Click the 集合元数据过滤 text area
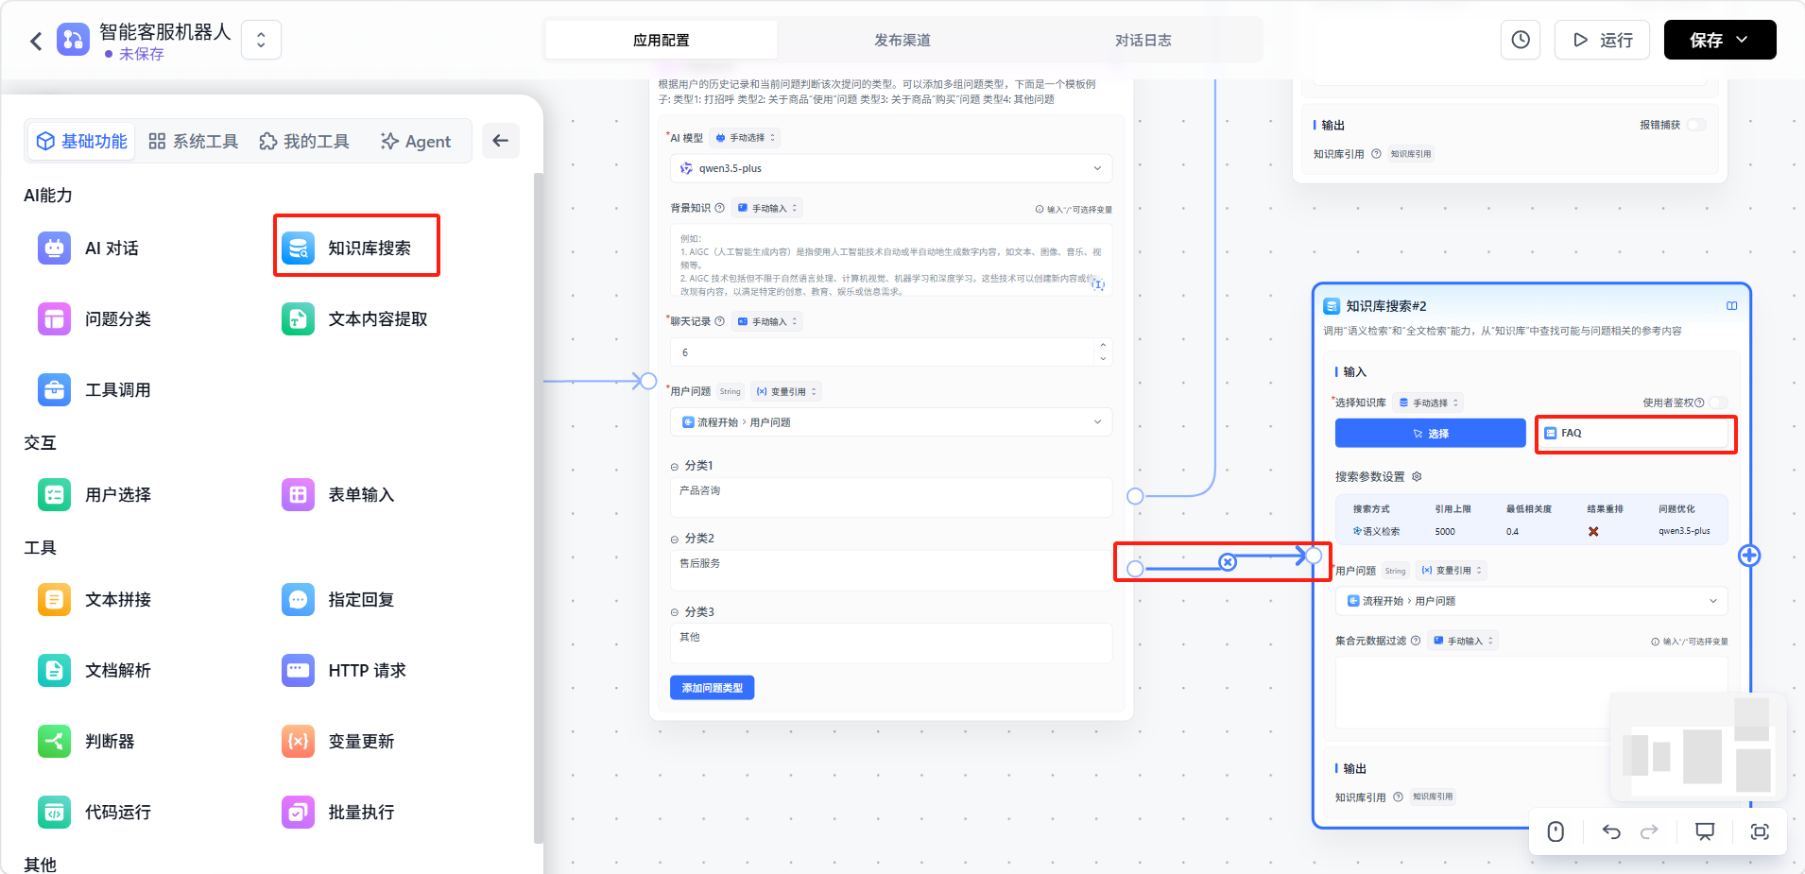This screenshot has width=1805, height=874. click(1531, 690)
